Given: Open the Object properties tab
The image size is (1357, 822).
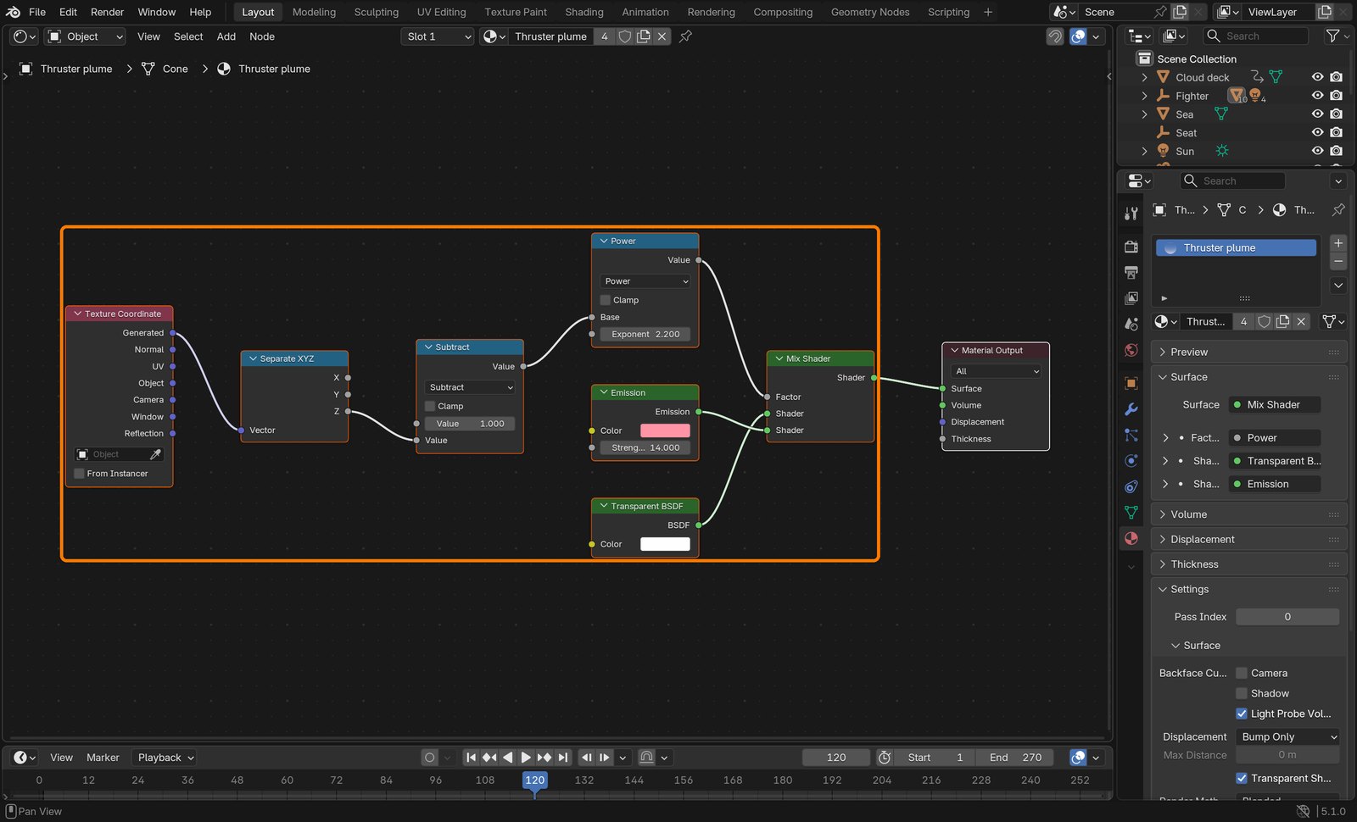Looking at the screenshot, I should (x=1131, y=383).
